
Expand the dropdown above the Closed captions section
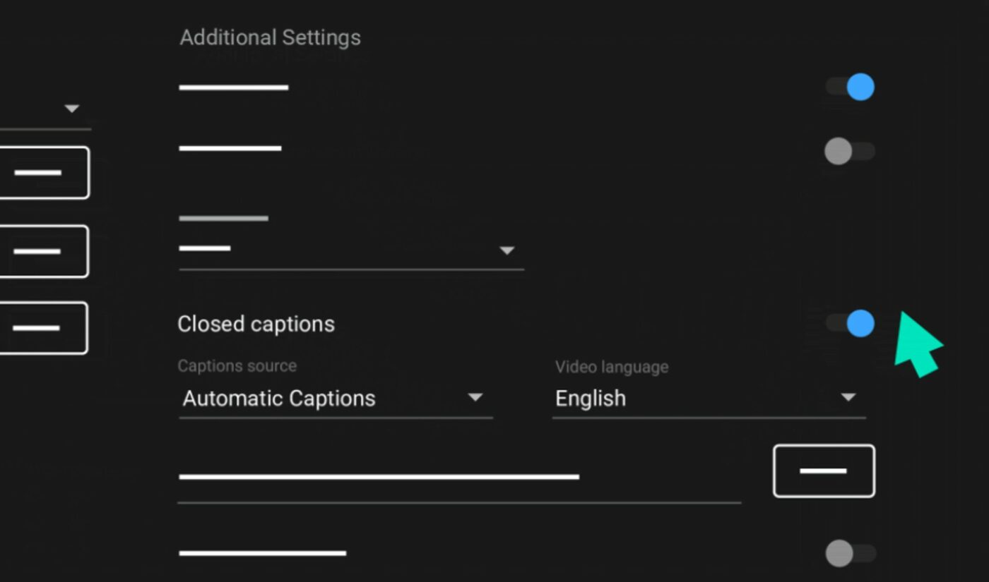pos(507,250)
